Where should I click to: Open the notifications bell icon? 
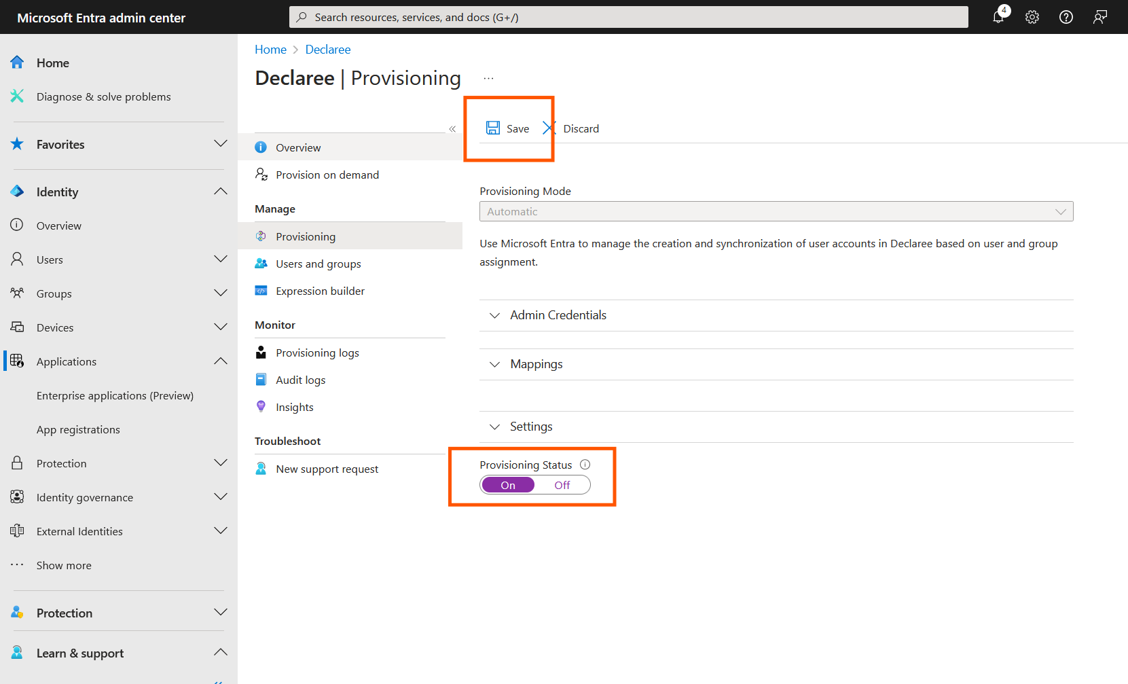click(998, 17)
